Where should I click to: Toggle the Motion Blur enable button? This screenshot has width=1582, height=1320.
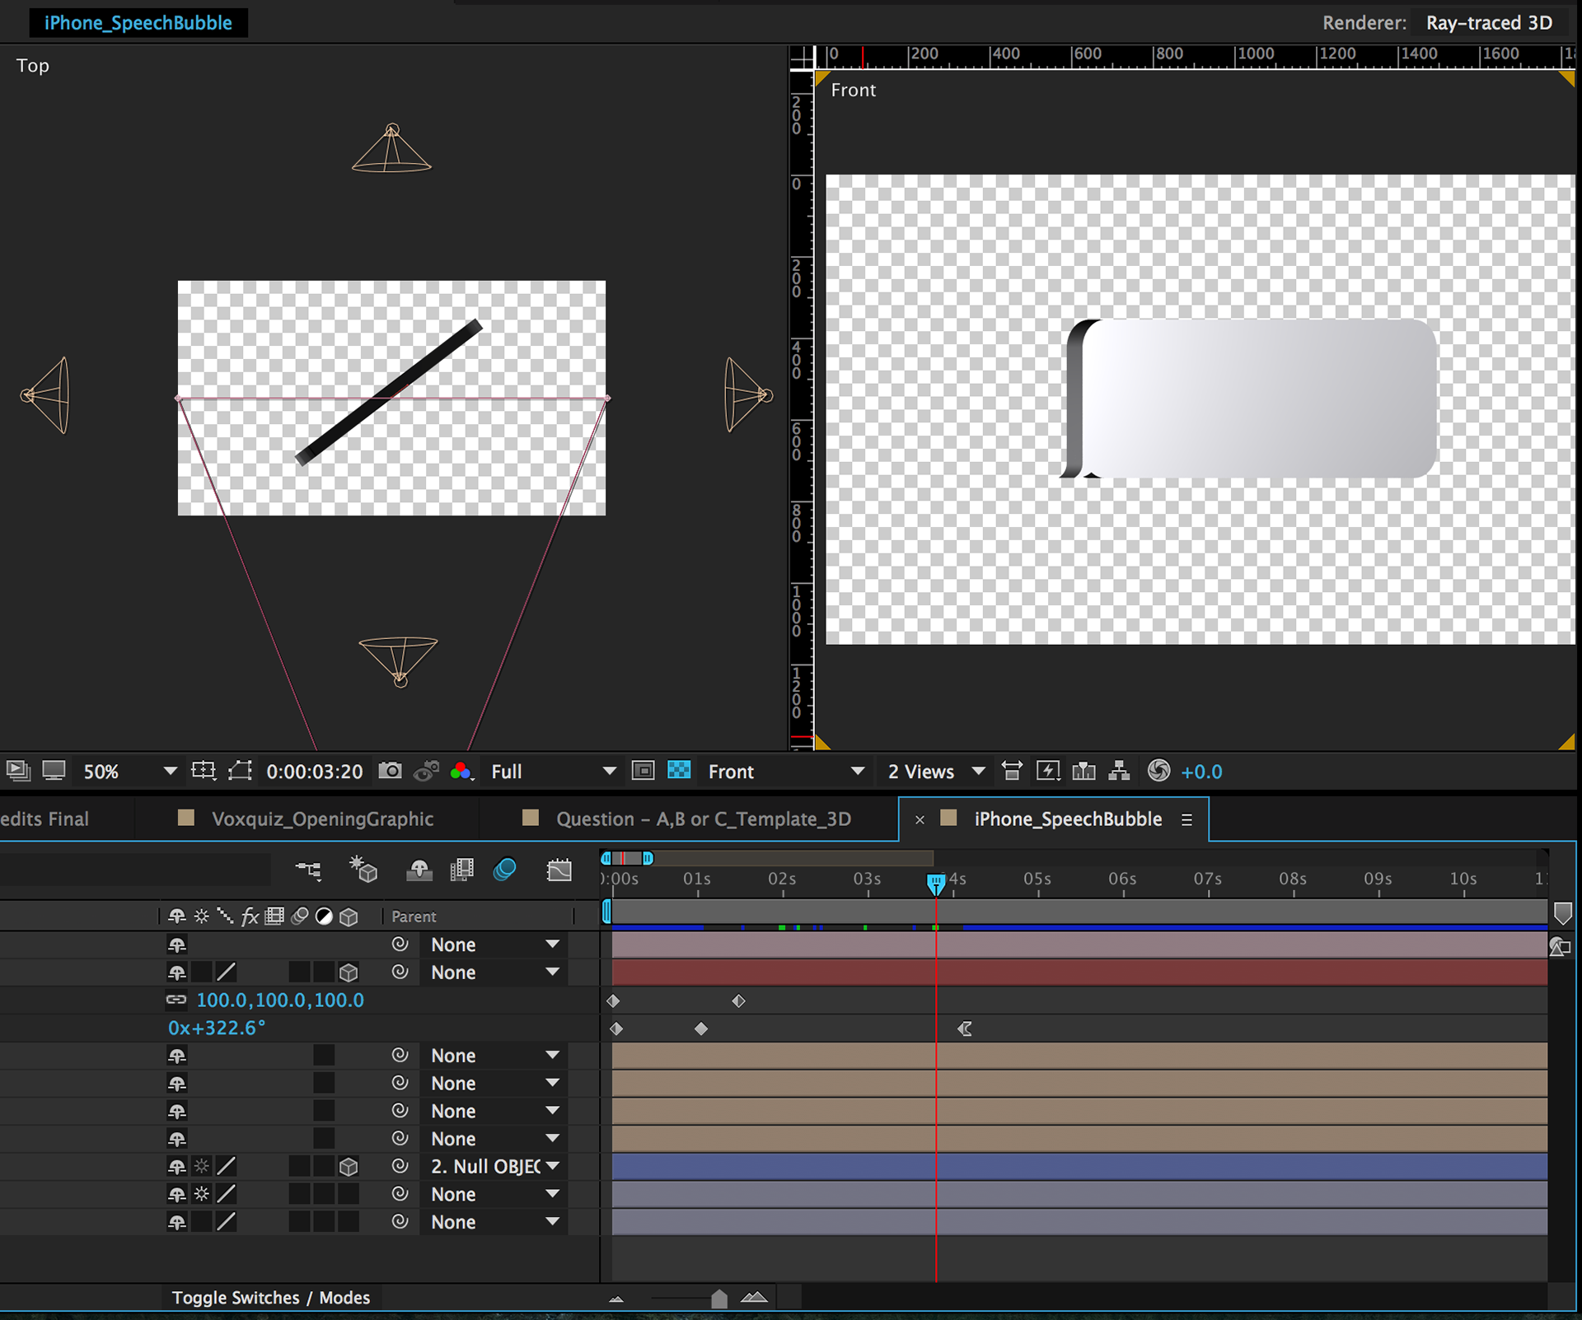click(504, 870)
